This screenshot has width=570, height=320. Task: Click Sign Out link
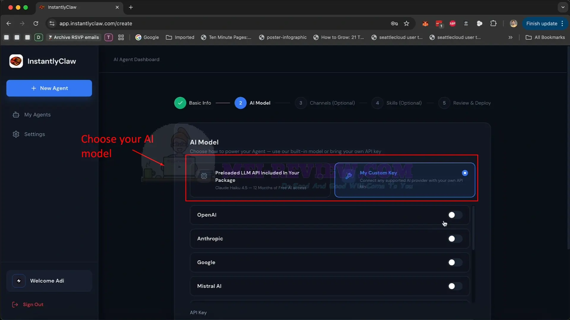coord(33,305)
